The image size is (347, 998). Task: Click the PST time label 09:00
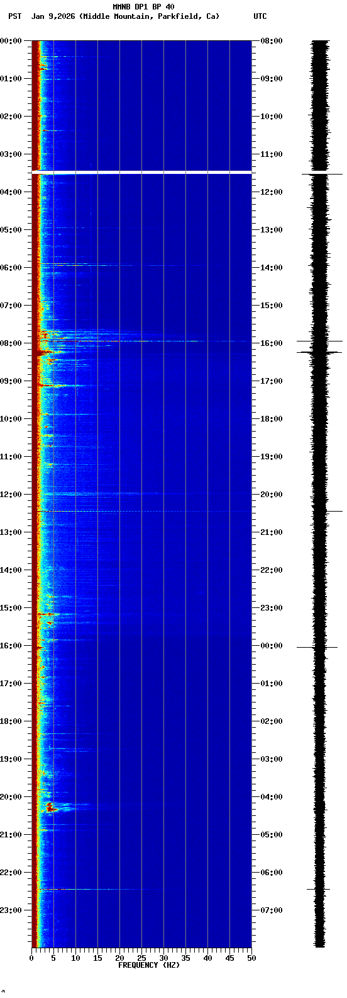11,381
